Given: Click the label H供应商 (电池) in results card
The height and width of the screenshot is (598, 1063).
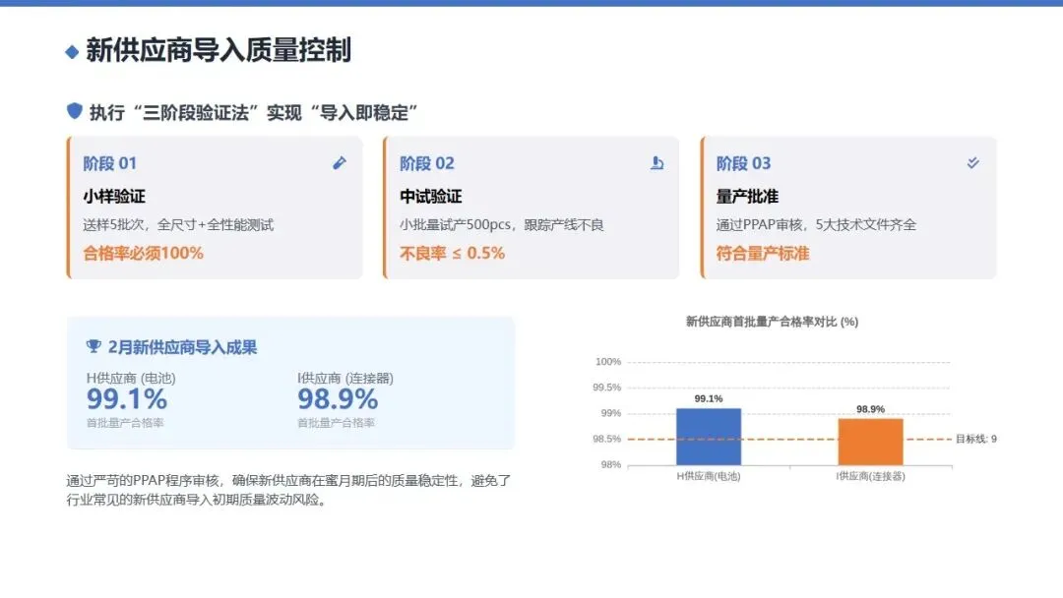Looking at the screenshot, I should point(131,378).
